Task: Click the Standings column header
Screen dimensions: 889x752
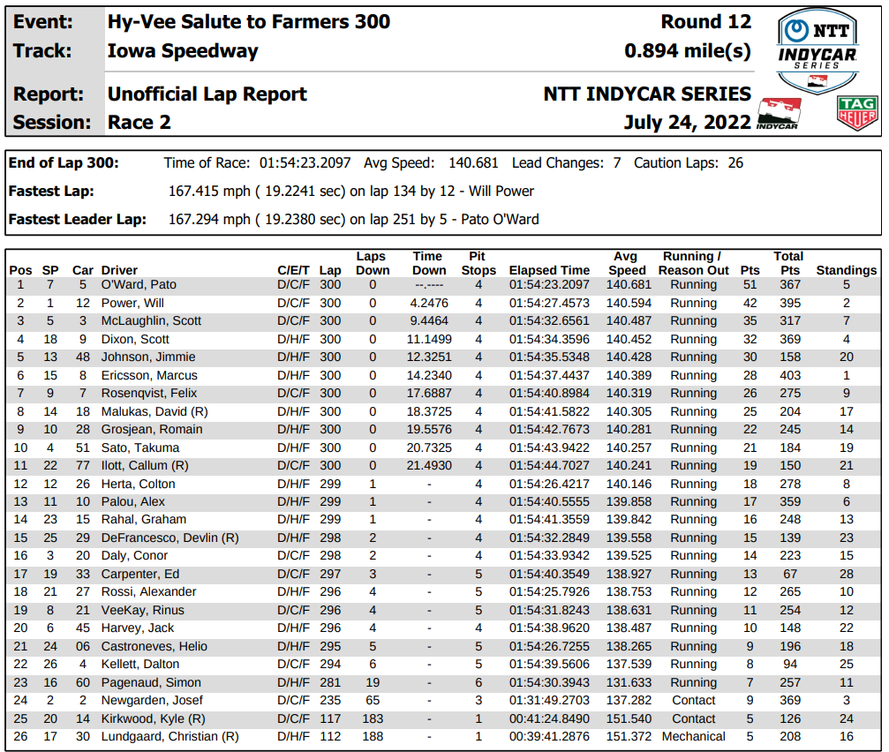Action: (x=846, y=270)
